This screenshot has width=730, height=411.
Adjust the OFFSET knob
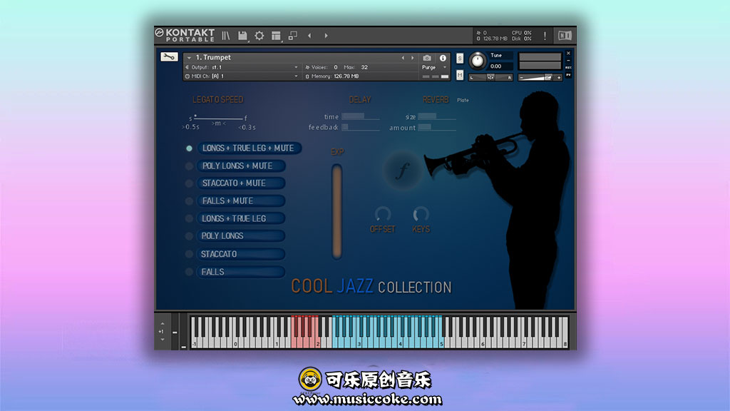(x=383, y=214)
